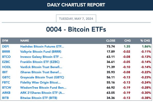Select the FBTC symbol link
Image resolution: width=153 pixels, height=102 pixels.
point(6,82)
